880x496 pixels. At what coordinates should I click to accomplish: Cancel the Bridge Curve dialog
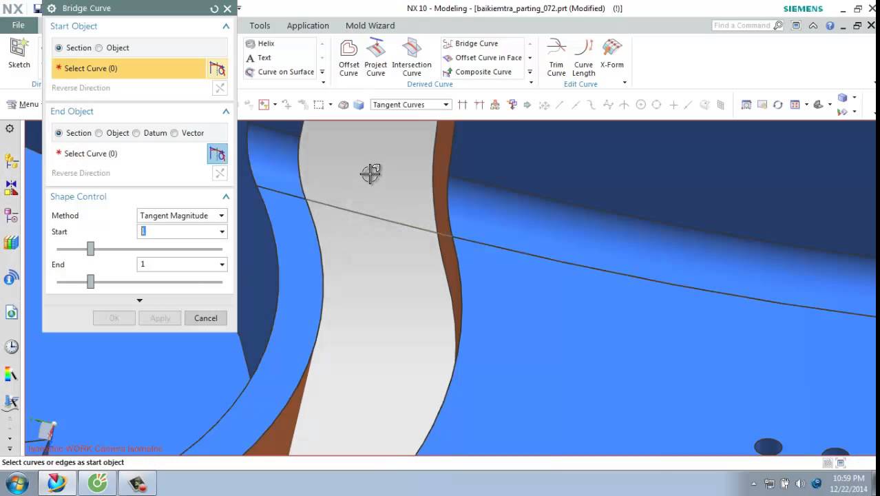pos(205,318)
